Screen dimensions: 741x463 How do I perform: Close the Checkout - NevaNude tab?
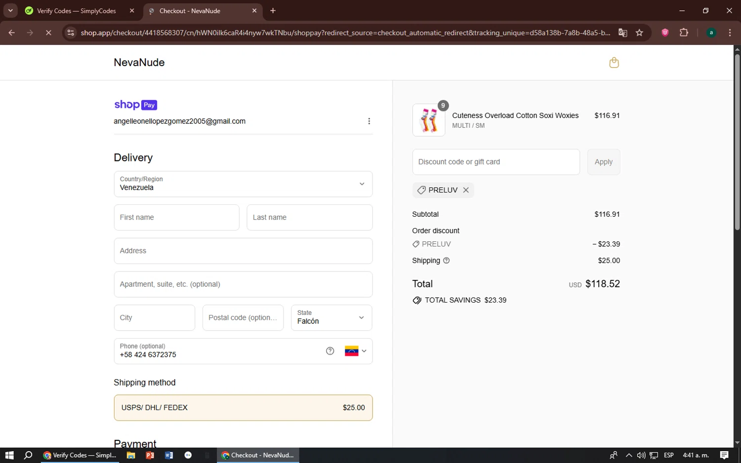(254, 10)
